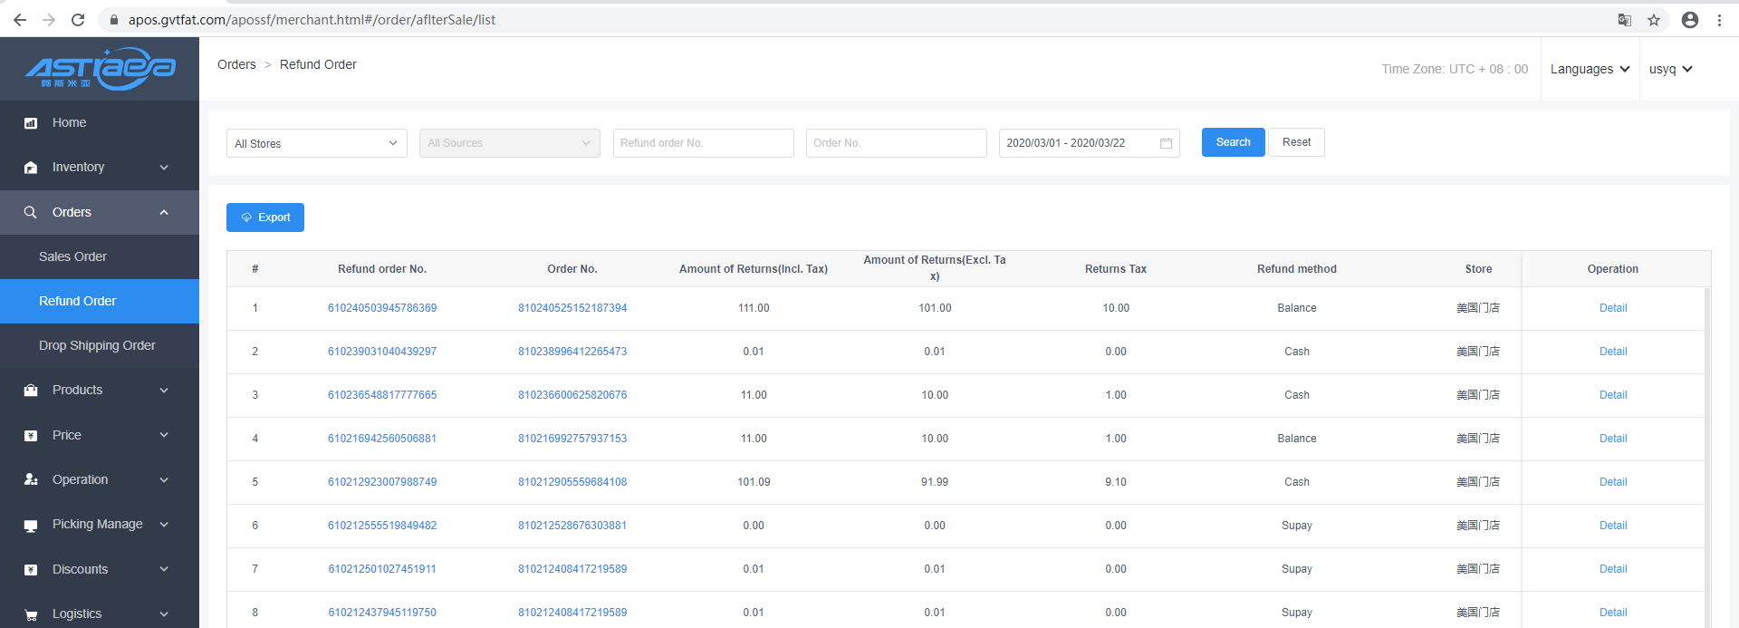Go to Drop Shipping Order page
1739x628 pixels.
[x=97, y=345]
